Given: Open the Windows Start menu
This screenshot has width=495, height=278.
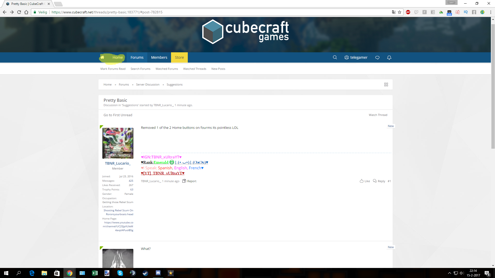Looking at the screenshot, I should (x=6, y=273).
